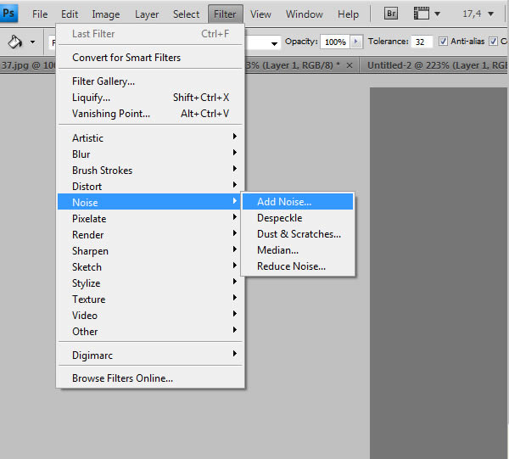Launch Adobe Bridge from the Br icon

391,14
